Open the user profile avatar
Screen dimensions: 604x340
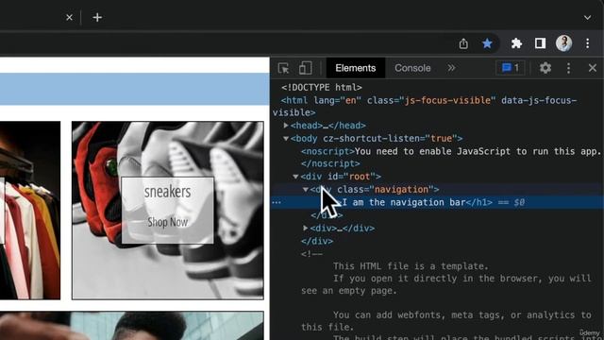click(564, 43)
